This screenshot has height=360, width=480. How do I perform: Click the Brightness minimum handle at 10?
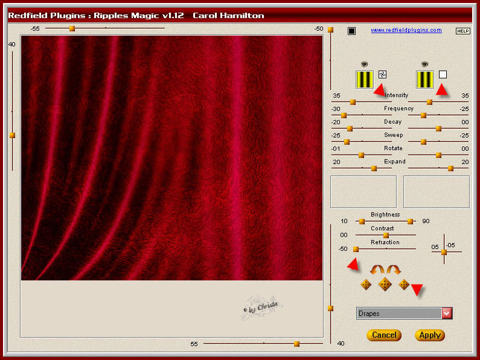(362, 221)
